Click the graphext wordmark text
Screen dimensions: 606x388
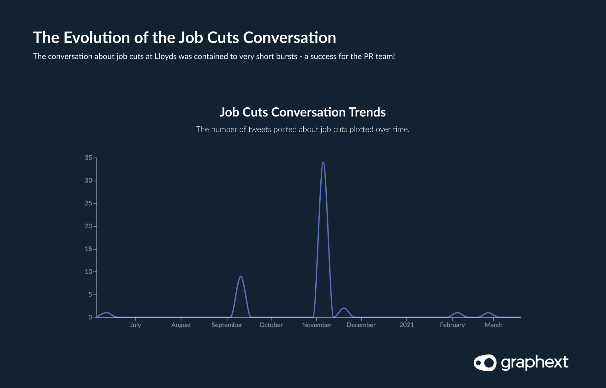pos(535,363)
